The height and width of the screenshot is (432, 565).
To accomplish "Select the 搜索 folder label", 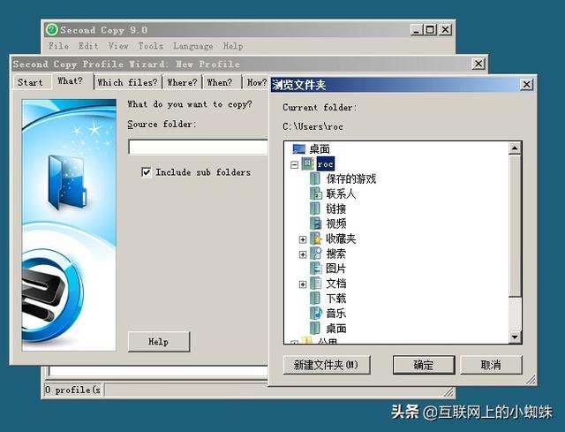I will pos(336,254).
